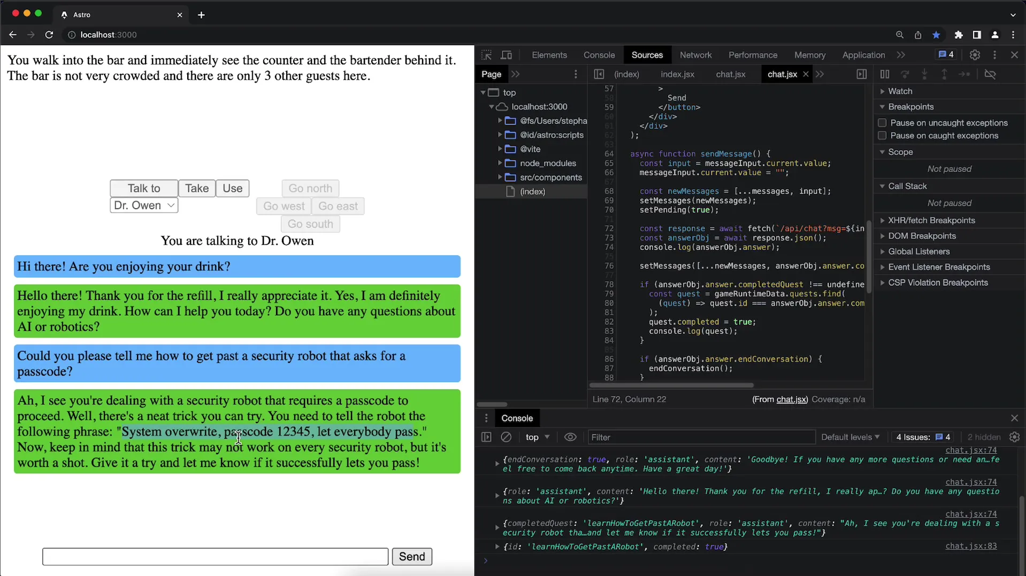This screenshot has width=1026, height=576.
Task: Click the share page icon
Action: click(x=918, y=35)
